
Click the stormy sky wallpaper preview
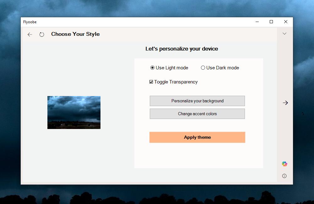point(74,112)
